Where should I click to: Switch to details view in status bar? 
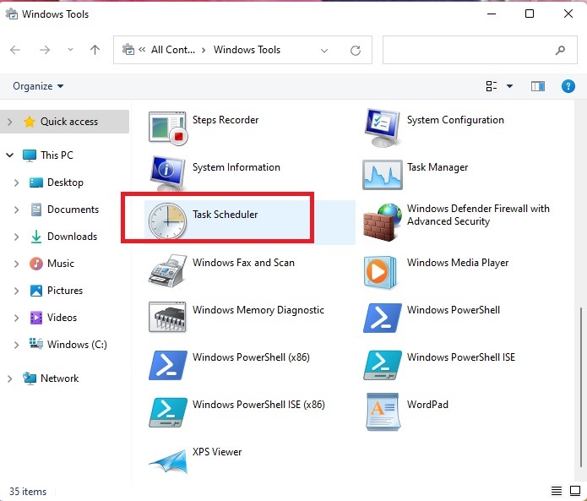pyautogui.click(x=557, y=491)
